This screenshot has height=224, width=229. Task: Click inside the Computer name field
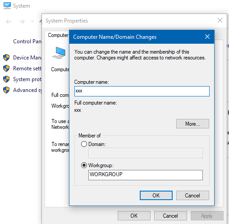142,91
